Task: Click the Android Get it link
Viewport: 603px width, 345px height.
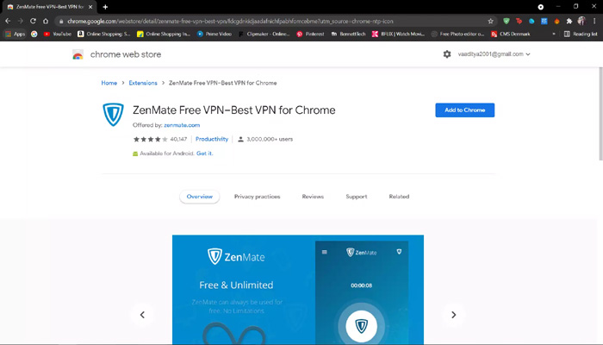Action: (205, 154)
